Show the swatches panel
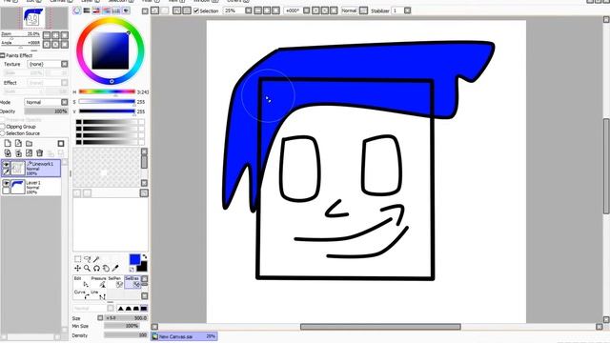The width and height of the screenshot is (610, 343). point(116,10)
